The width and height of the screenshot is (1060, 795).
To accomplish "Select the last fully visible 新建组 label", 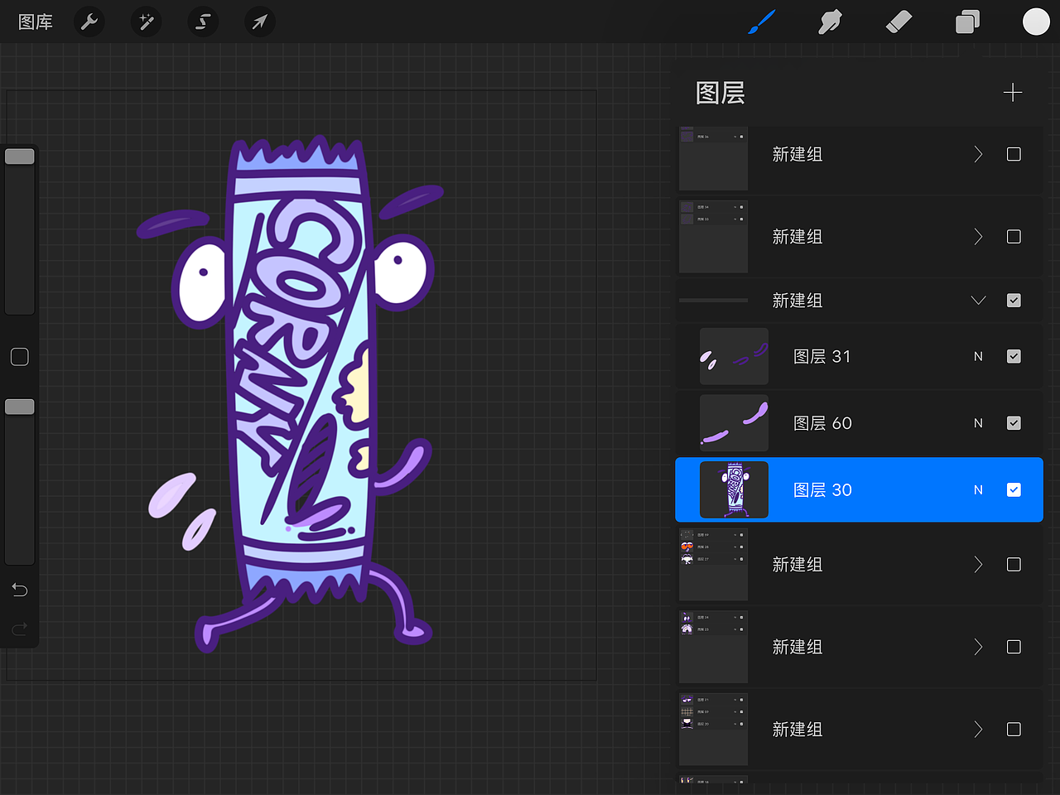I will pyautogui.click(x=797, y=730).
